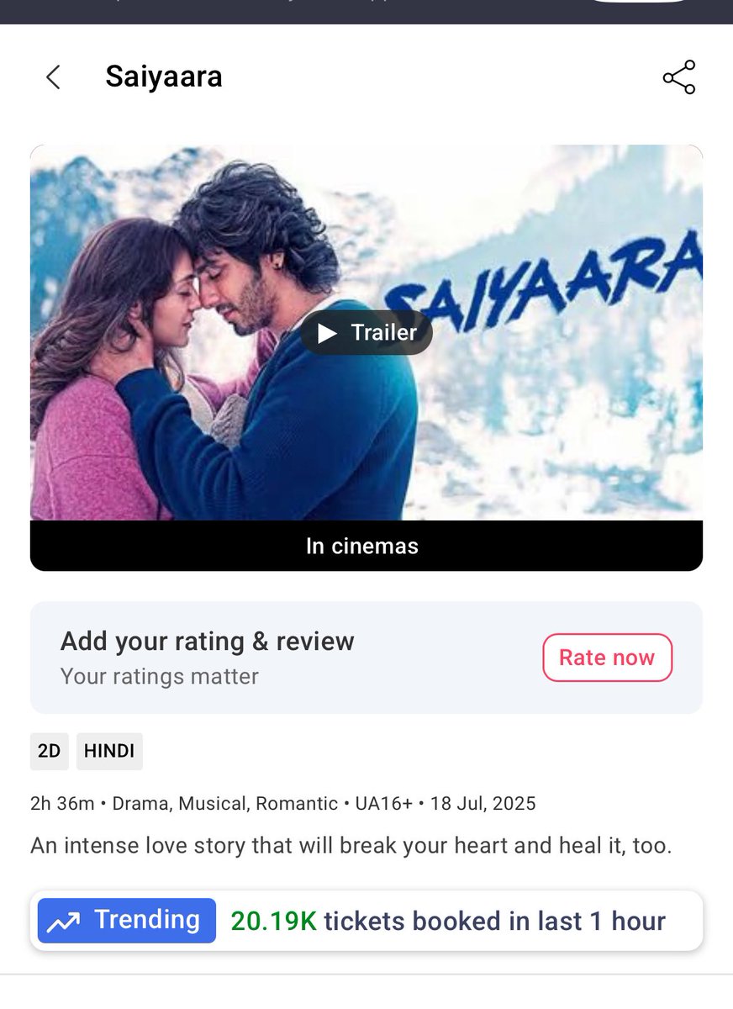Tap the 18 Jul, 2025 release date

tap(483, 803)
